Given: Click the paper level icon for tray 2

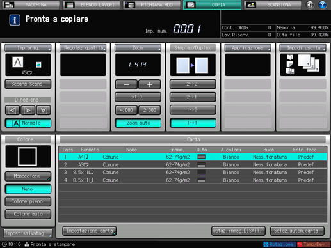Looking at the screenshot, I should coord(201,164).
